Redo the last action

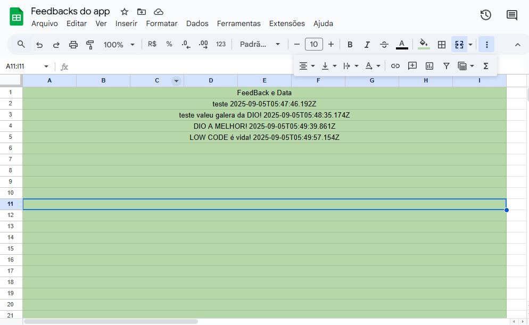tap(56, 45)
